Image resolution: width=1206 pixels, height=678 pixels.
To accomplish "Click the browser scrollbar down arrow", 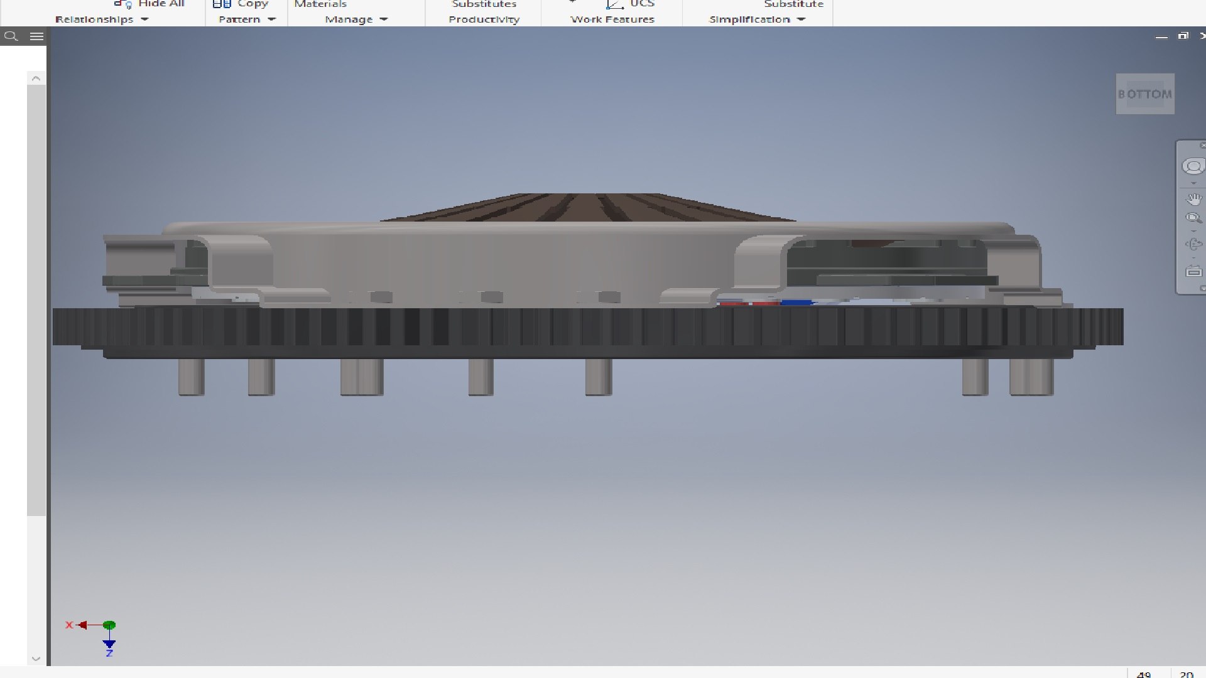I will click(x=36, y=659).
